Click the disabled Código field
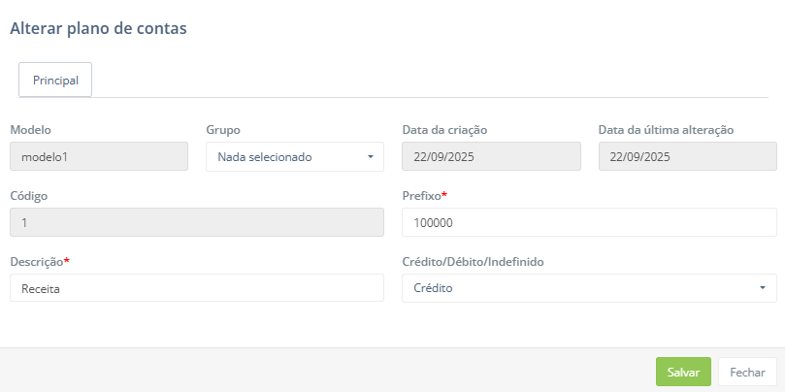This screenshot has width=785, height=392. 197,222
